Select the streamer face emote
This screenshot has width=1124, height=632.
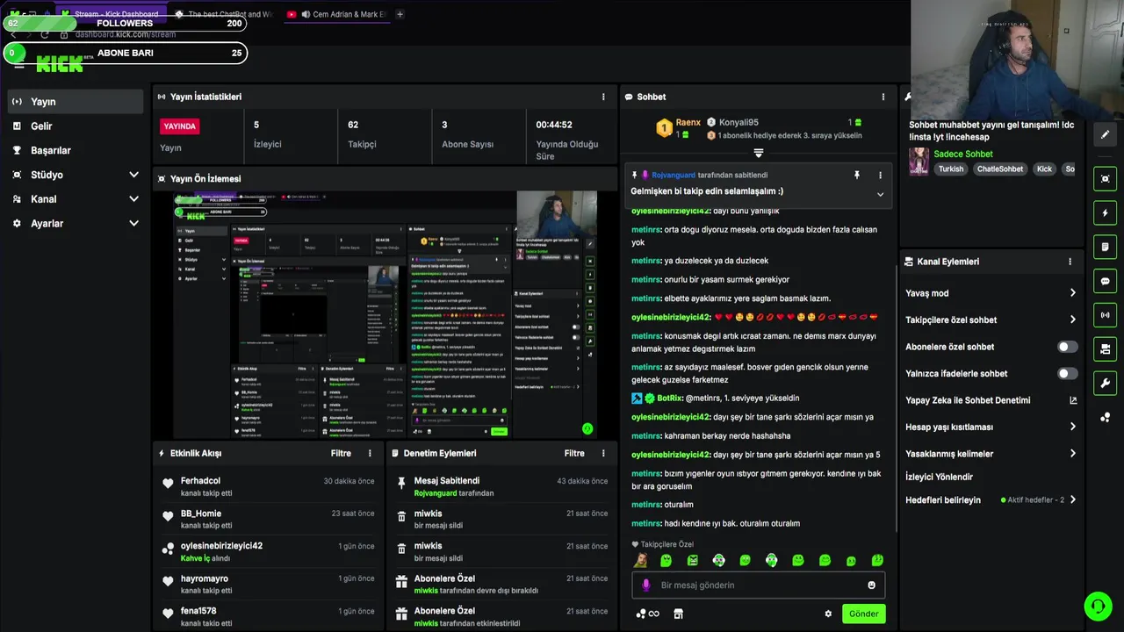click(x=641, y=560)
